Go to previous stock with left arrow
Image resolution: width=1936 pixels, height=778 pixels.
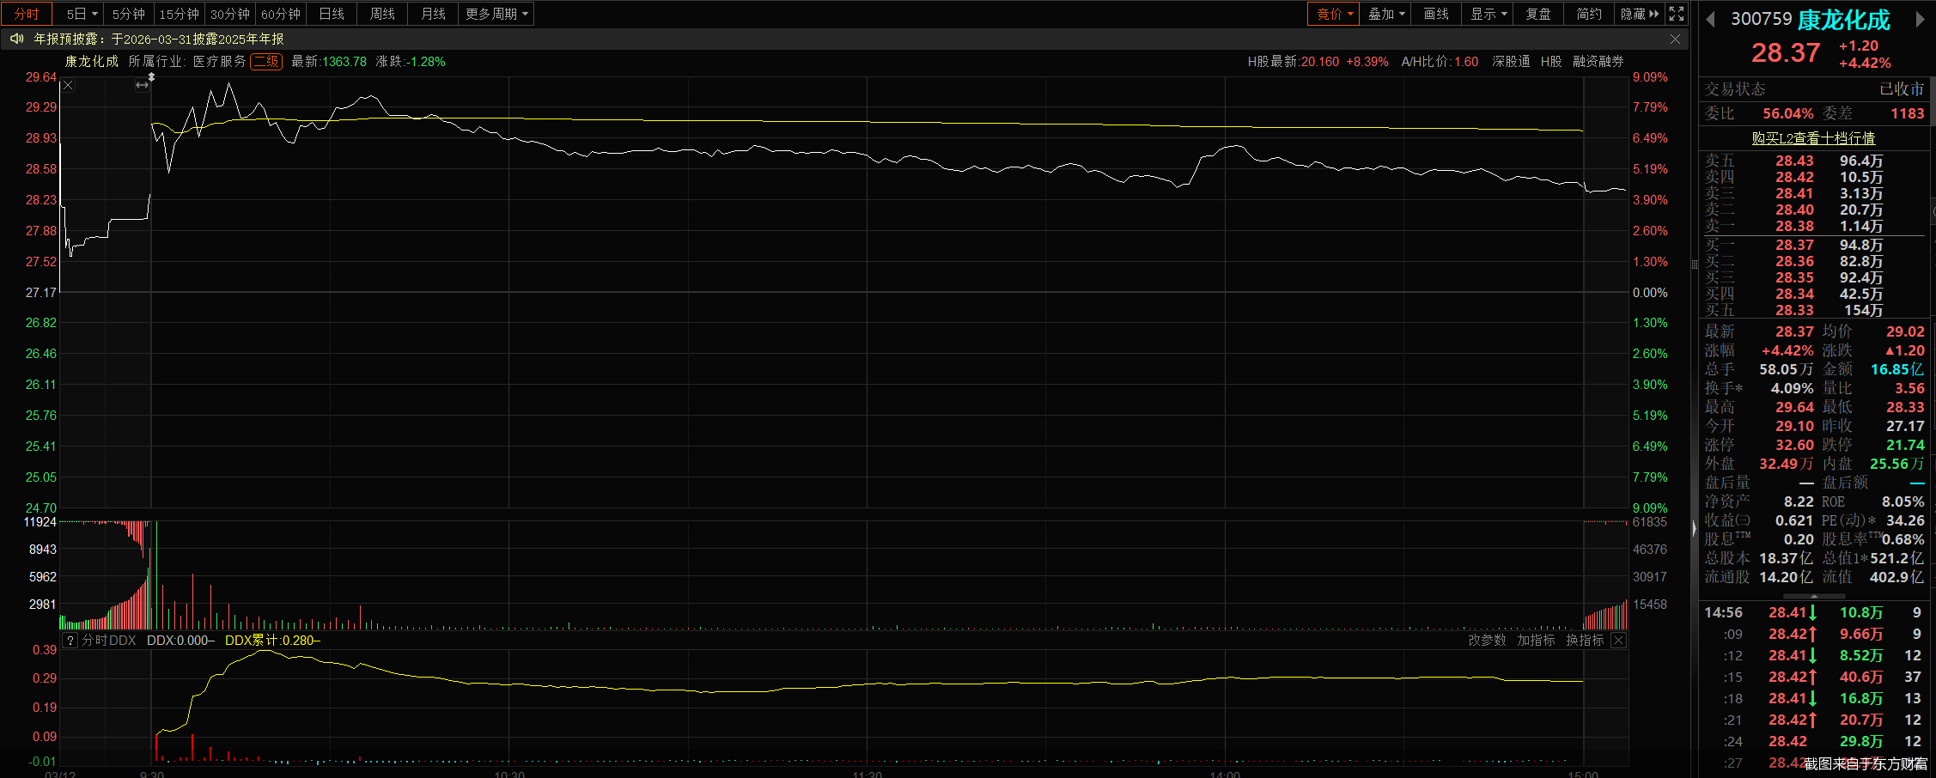[x=1710, y=19]
